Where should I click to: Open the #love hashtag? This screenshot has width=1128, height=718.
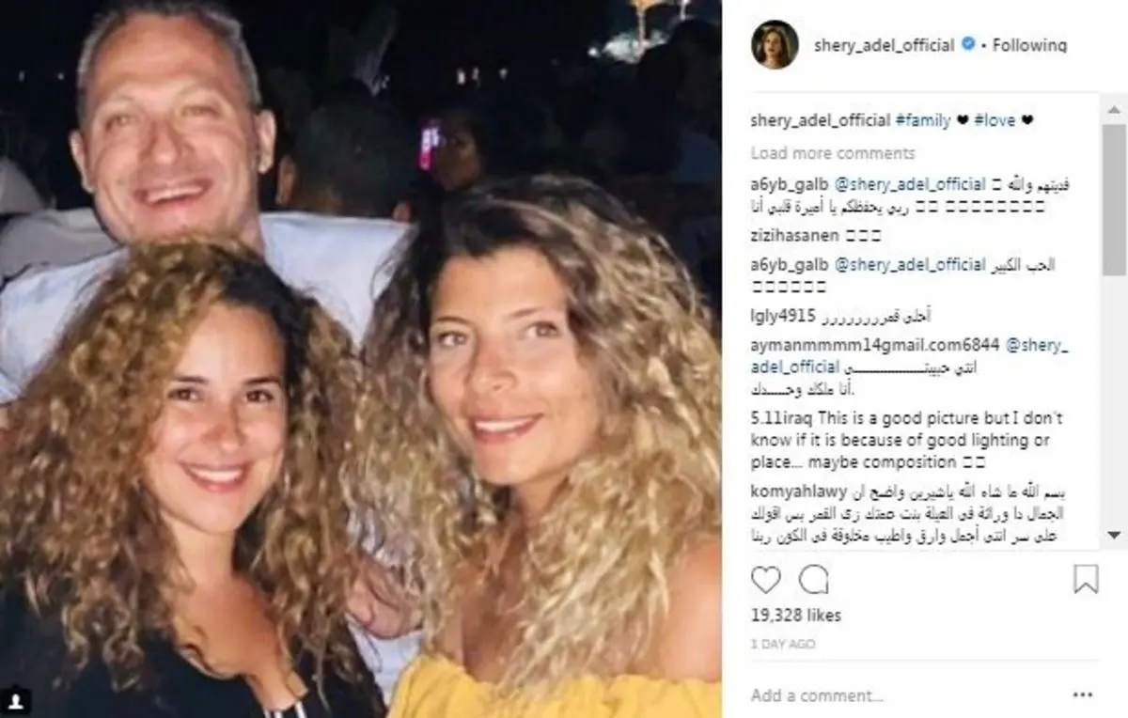tap(994, 120)
